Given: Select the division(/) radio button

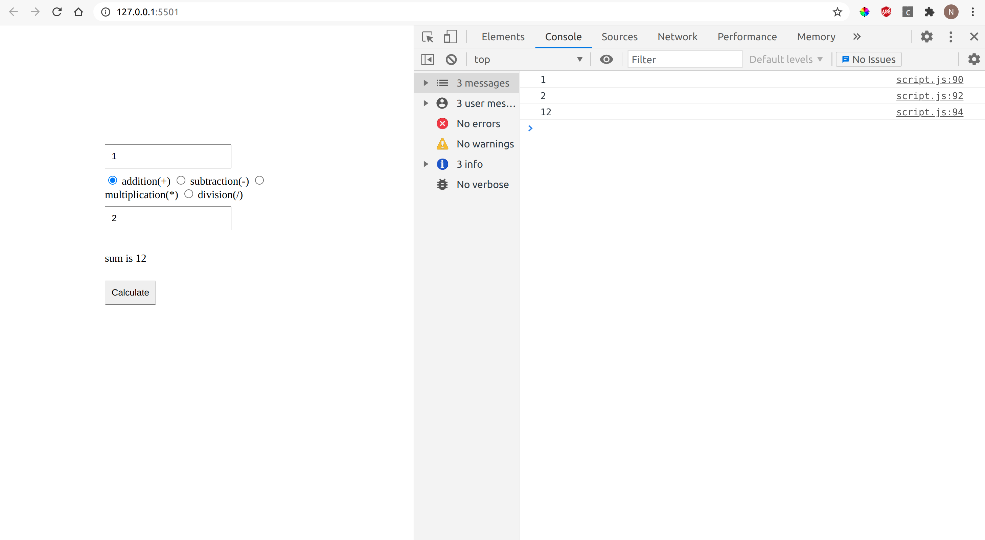Looking at the screenshot, I should click(188, 194).
